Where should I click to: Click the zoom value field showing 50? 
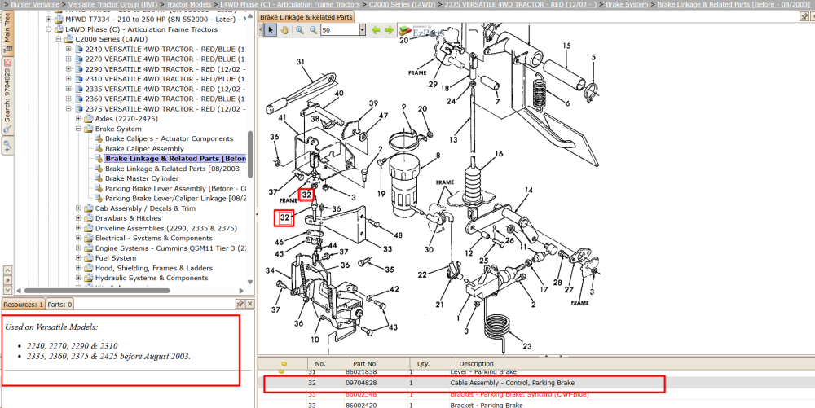click(x=340, y=30)
